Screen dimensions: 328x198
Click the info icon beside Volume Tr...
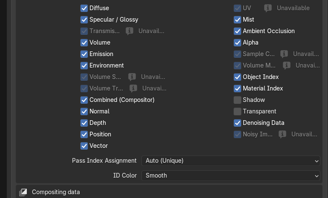tap(133, 88)
